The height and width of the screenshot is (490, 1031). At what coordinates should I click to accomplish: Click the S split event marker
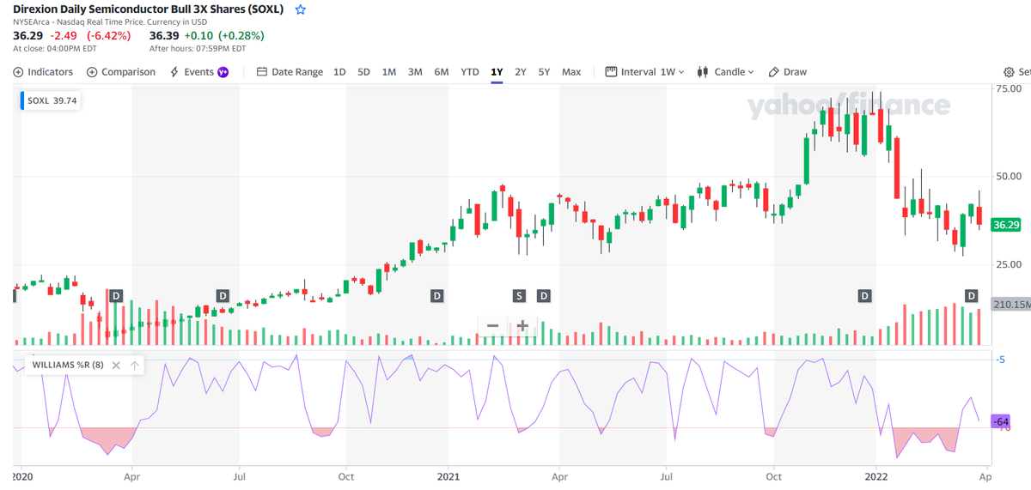point(519,295)
